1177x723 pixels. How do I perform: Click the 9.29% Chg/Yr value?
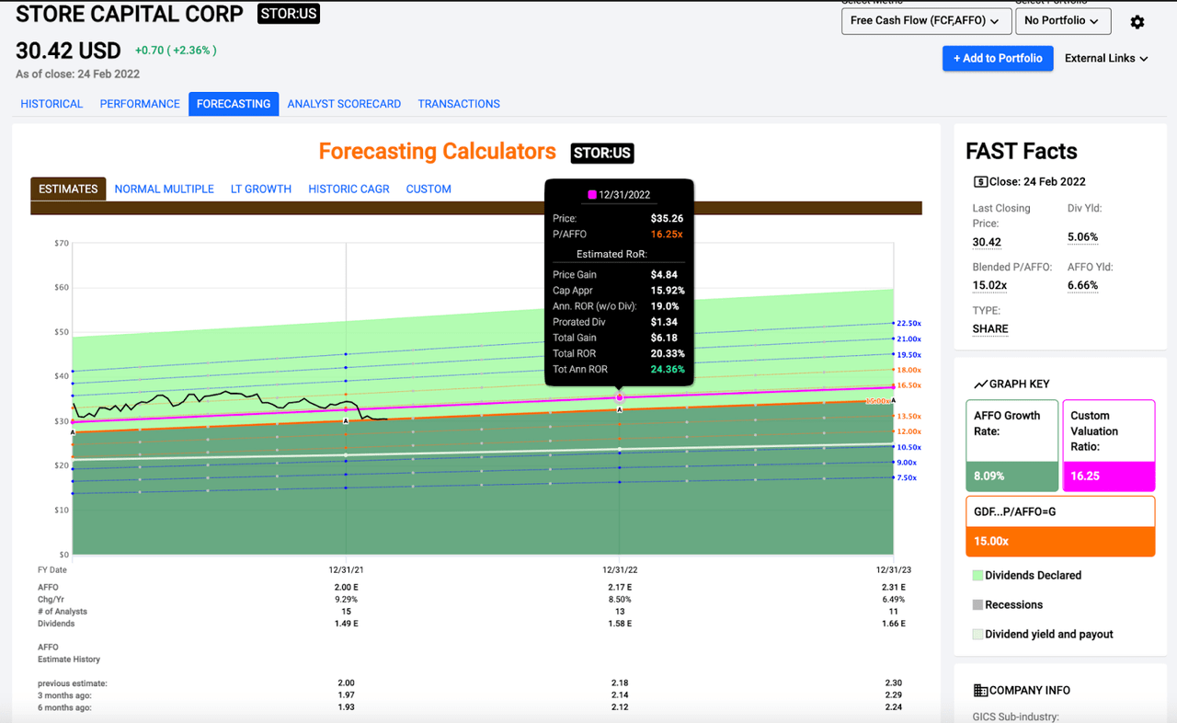coord(346,599)
